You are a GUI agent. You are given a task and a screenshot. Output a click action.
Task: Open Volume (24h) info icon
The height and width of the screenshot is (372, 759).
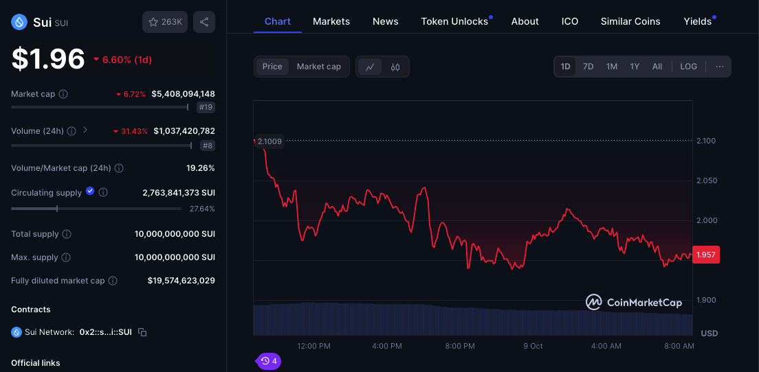click(71, 131)
